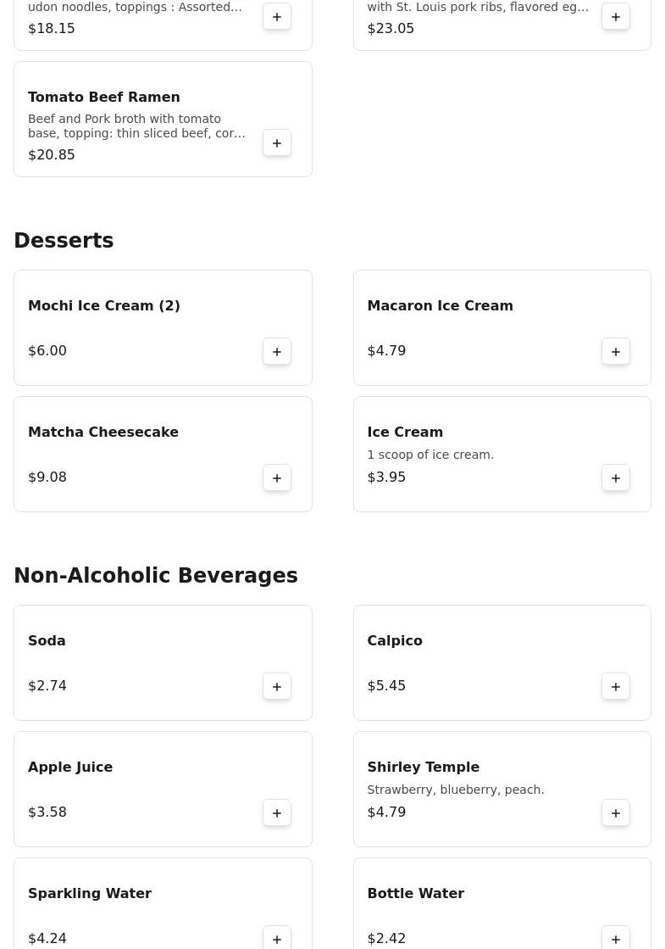Viewport: 665px width, 949px height.
Task: Open Tomato Beef Ramen item details
Action: [104, 98]
